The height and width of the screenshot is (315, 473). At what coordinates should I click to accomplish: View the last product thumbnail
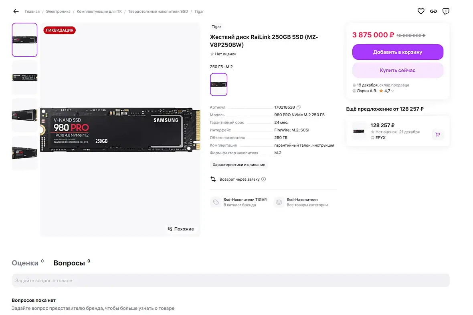[24, 152]
